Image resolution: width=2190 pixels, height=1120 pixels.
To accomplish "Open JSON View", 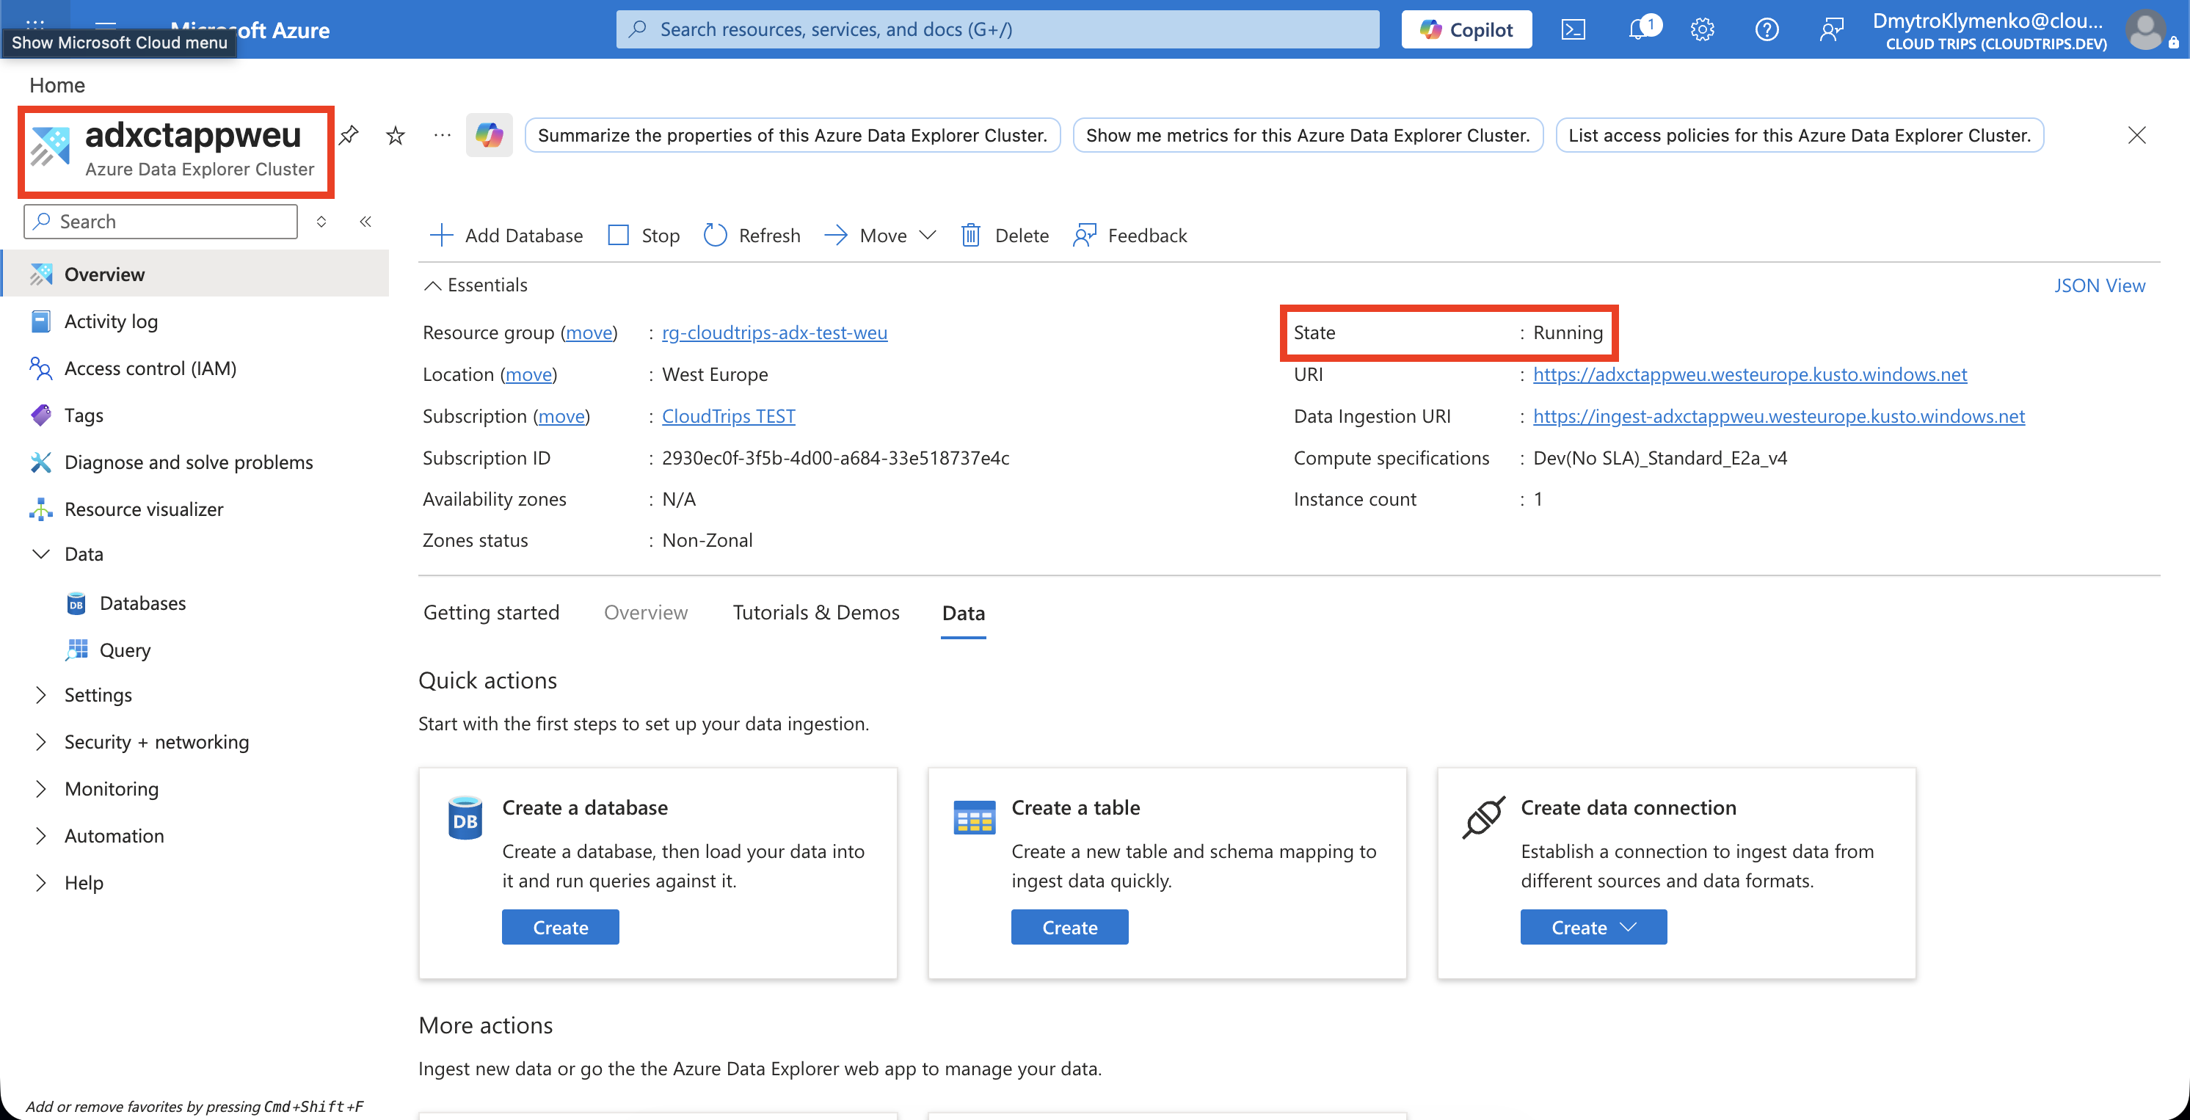I will point(2099,286).
